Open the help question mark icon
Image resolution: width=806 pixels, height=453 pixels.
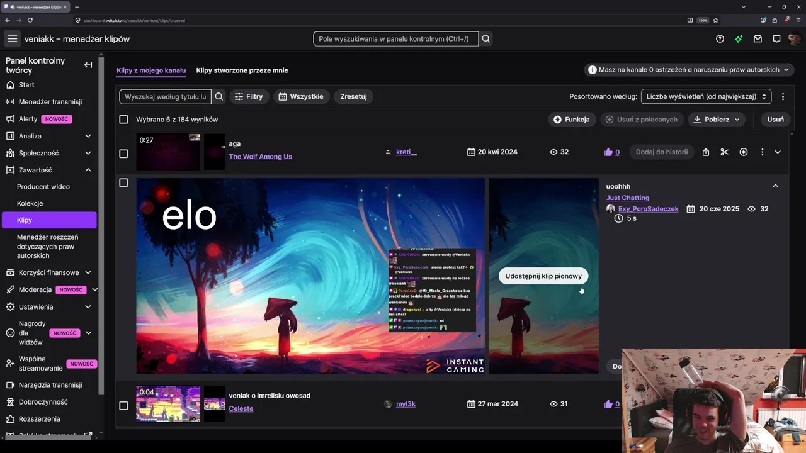point(720,39)
